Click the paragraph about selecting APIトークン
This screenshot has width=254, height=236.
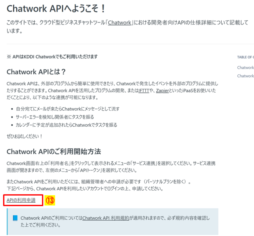111,167
